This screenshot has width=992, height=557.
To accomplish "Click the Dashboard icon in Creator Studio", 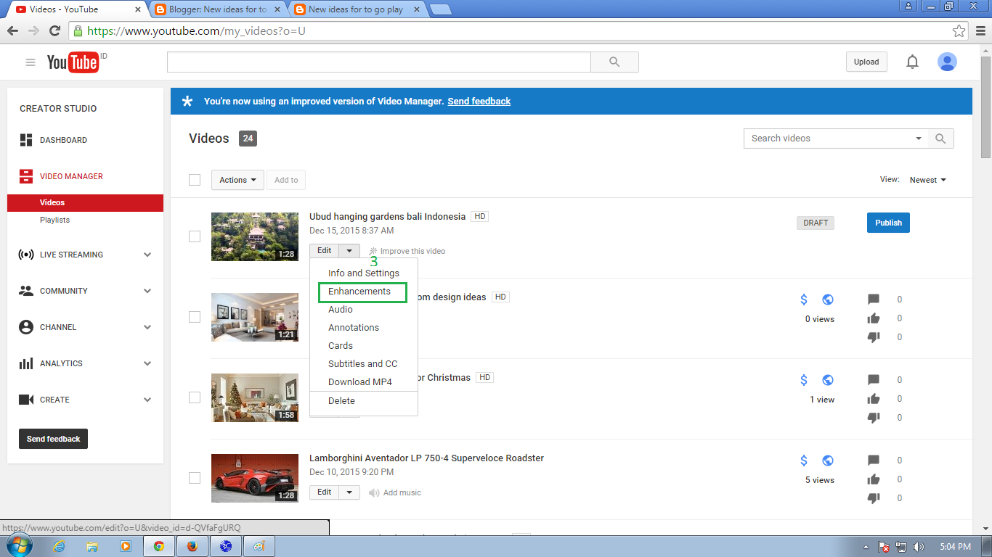I will [26, 140].
